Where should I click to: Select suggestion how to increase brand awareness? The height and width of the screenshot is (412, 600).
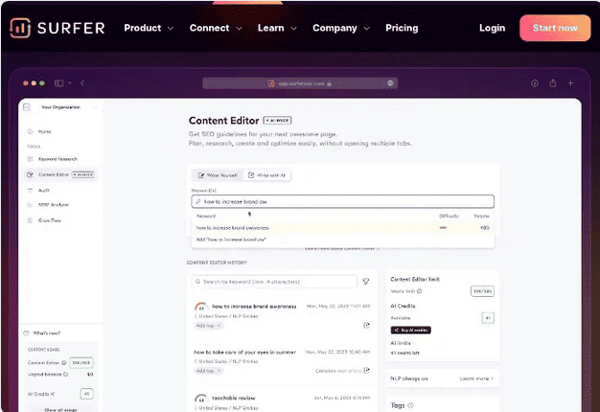coord(342,228)
